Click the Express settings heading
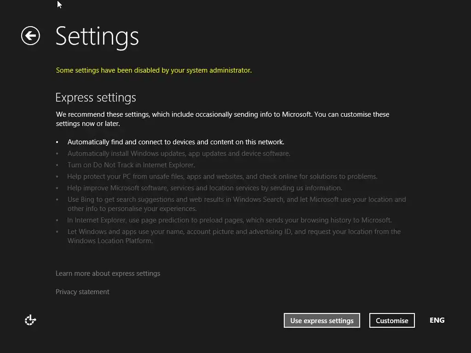 coord(96,97)
